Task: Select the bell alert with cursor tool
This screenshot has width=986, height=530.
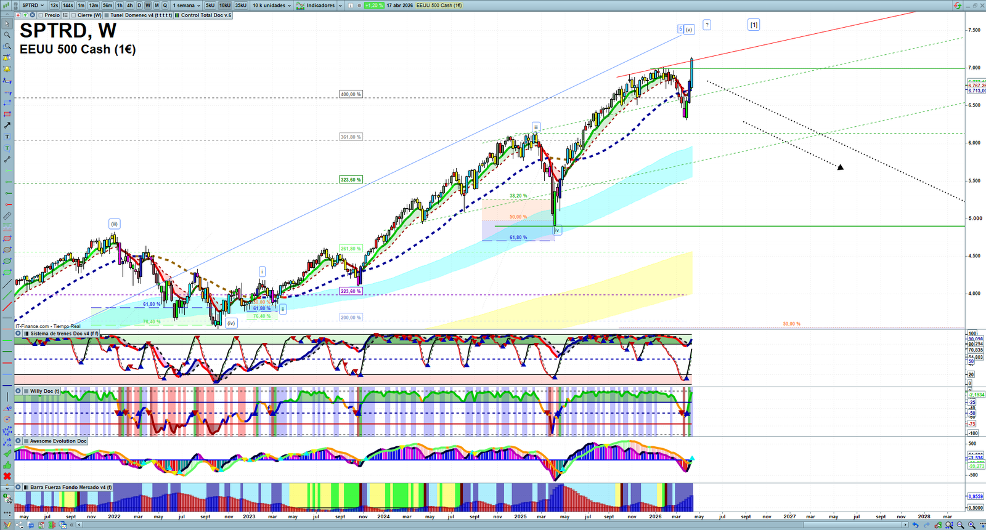Action: [7, 58]
